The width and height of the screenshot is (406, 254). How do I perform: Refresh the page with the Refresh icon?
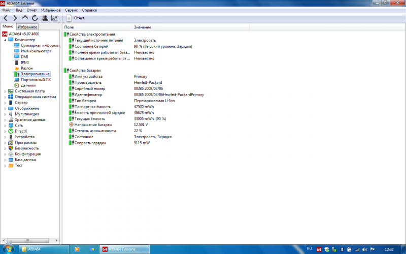(35, 18)
